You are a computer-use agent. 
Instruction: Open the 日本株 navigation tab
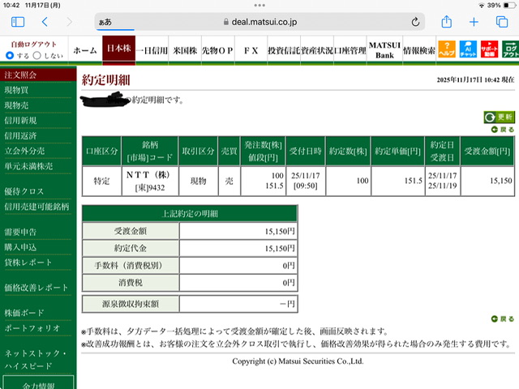[119, 49]
